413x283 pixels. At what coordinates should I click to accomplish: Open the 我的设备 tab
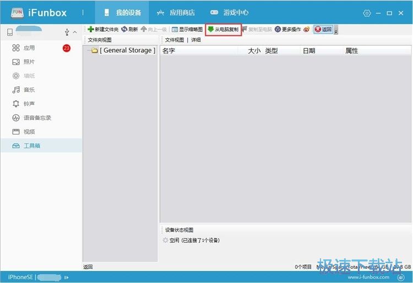[122, 12]
